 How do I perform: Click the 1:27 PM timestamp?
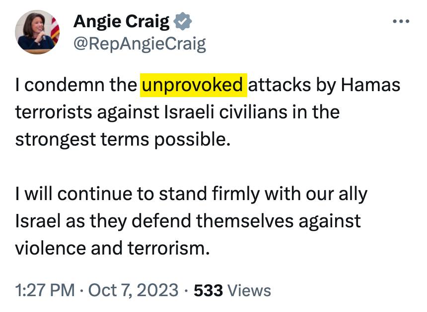tap(44, 290)
